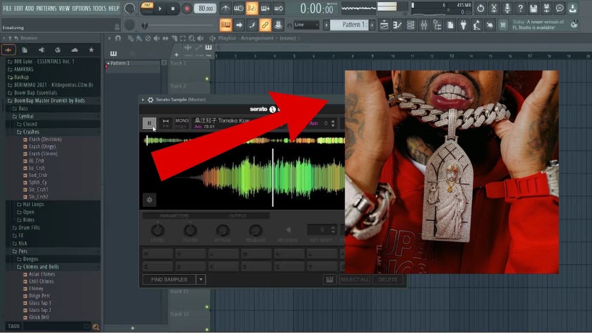Click the main volume knob
This screenshot has height=333, width=592.
[x=130, y=8]
